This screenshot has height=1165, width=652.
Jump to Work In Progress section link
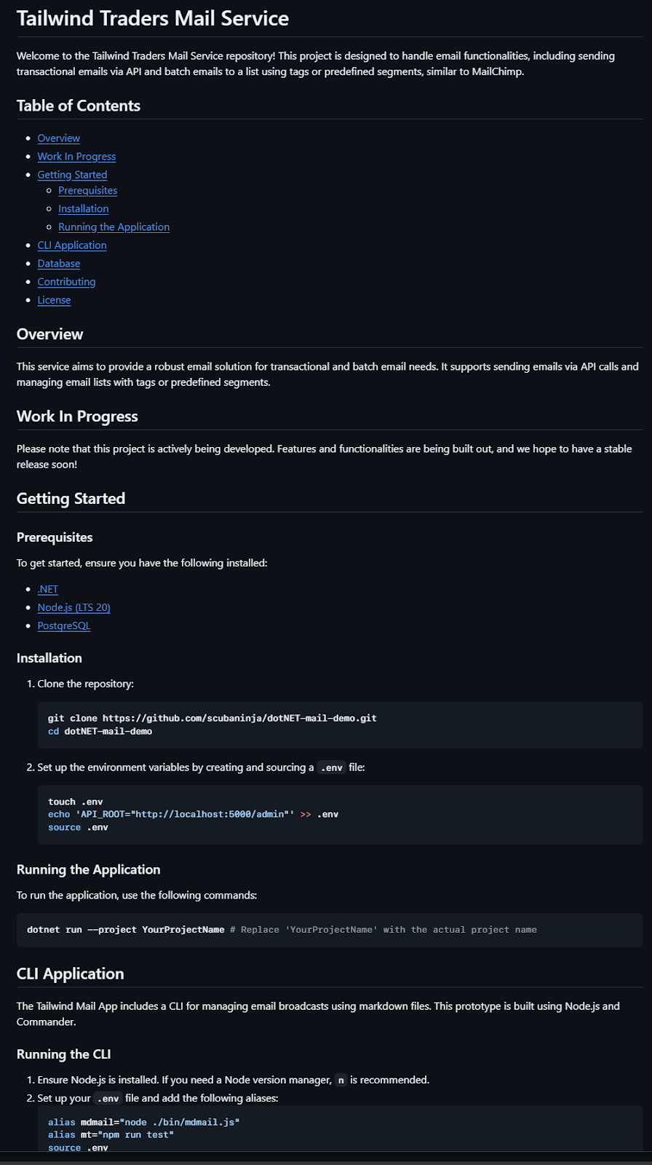tap(76, 157)
